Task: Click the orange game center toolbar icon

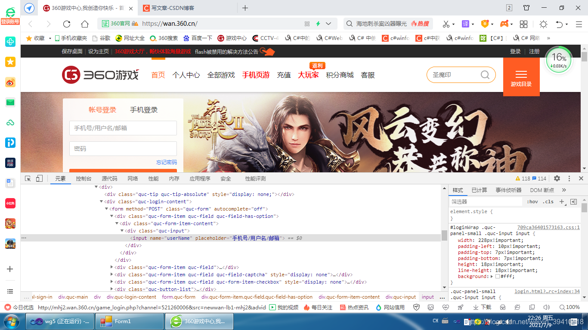Action: tap(504, 24)
